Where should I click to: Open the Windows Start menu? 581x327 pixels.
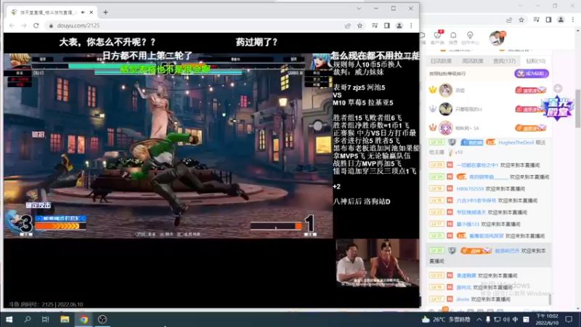[9, 319]
